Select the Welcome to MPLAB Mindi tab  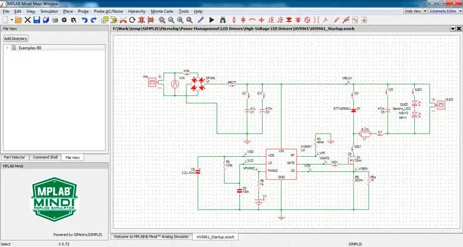150,236
